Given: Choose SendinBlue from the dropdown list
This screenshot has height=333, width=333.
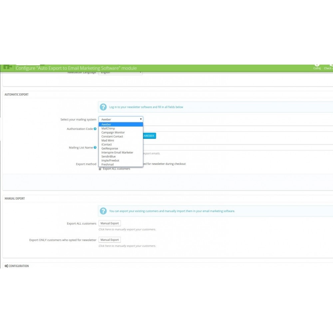Looking at the screenshot, I should click(x=121, y=157).
